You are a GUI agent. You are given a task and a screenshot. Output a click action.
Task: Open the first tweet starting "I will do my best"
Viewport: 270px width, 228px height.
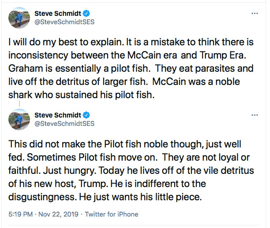(x=131, y=68)
